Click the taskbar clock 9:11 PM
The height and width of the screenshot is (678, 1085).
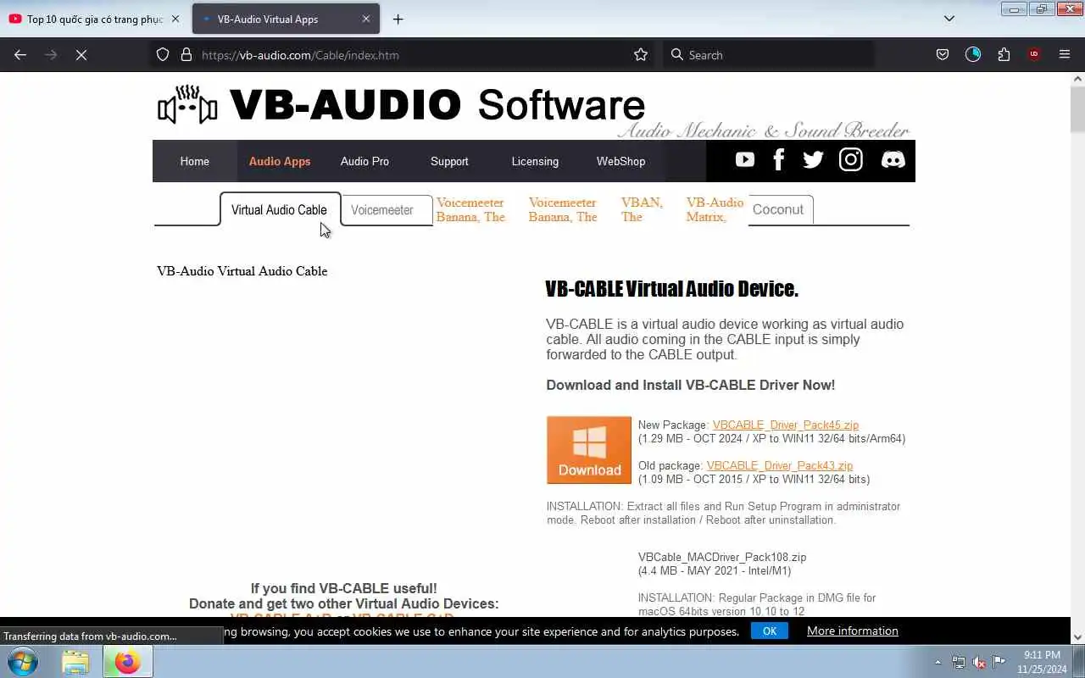(x=1042, y=655)
